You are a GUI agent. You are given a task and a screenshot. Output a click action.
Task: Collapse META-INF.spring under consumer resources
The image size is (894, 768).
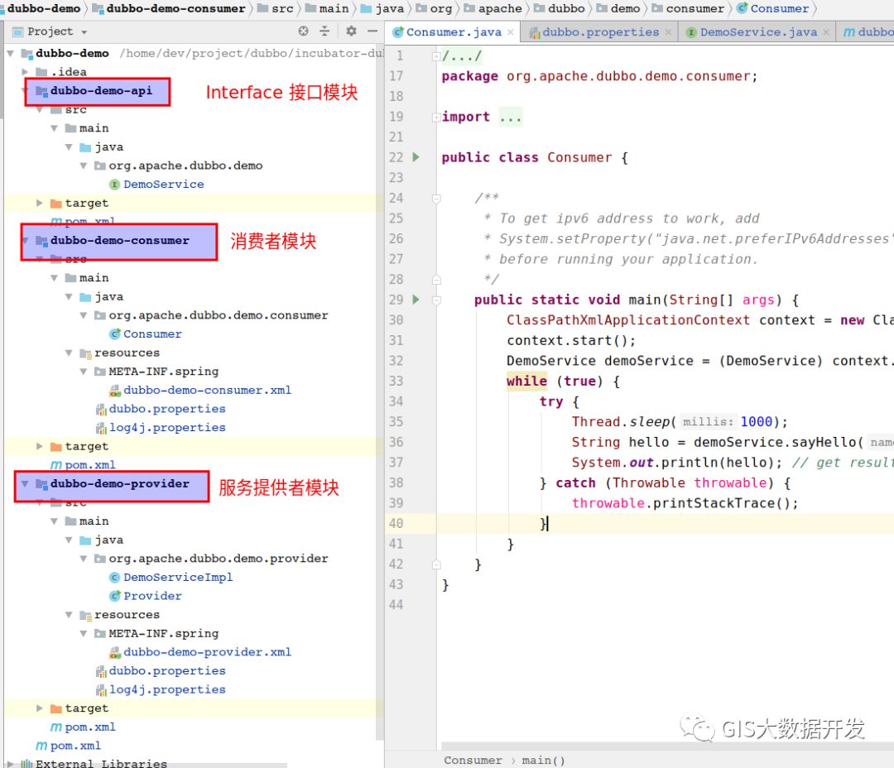[84, 371]
